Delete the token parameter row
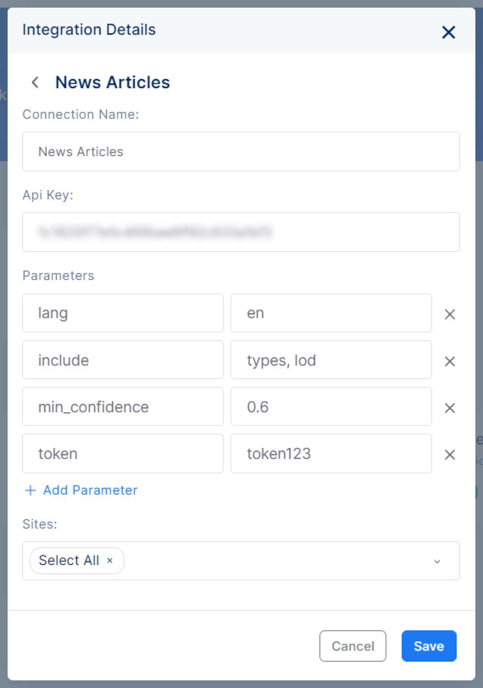The height and width of the screenshot is (688, 483). pos(450,455)
